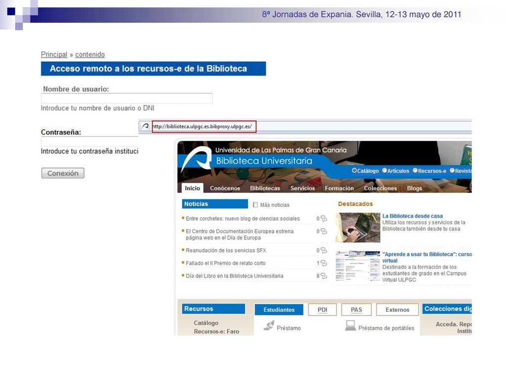Open comments icon for Reanudación de los servicios SFX
The image size is (506, 379).
point(324,250)
